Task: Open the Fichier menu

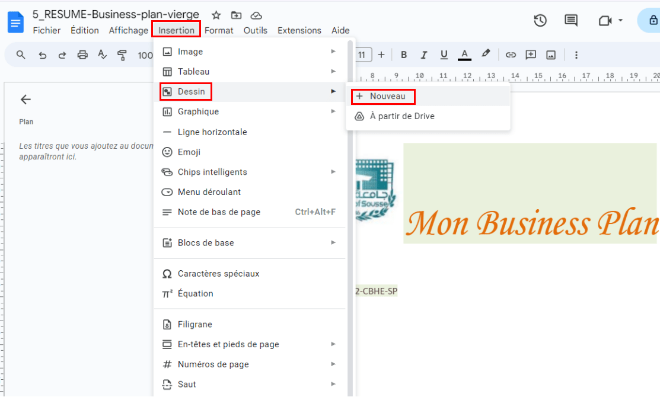Action: pyautogui.click(x=47, y=30)
